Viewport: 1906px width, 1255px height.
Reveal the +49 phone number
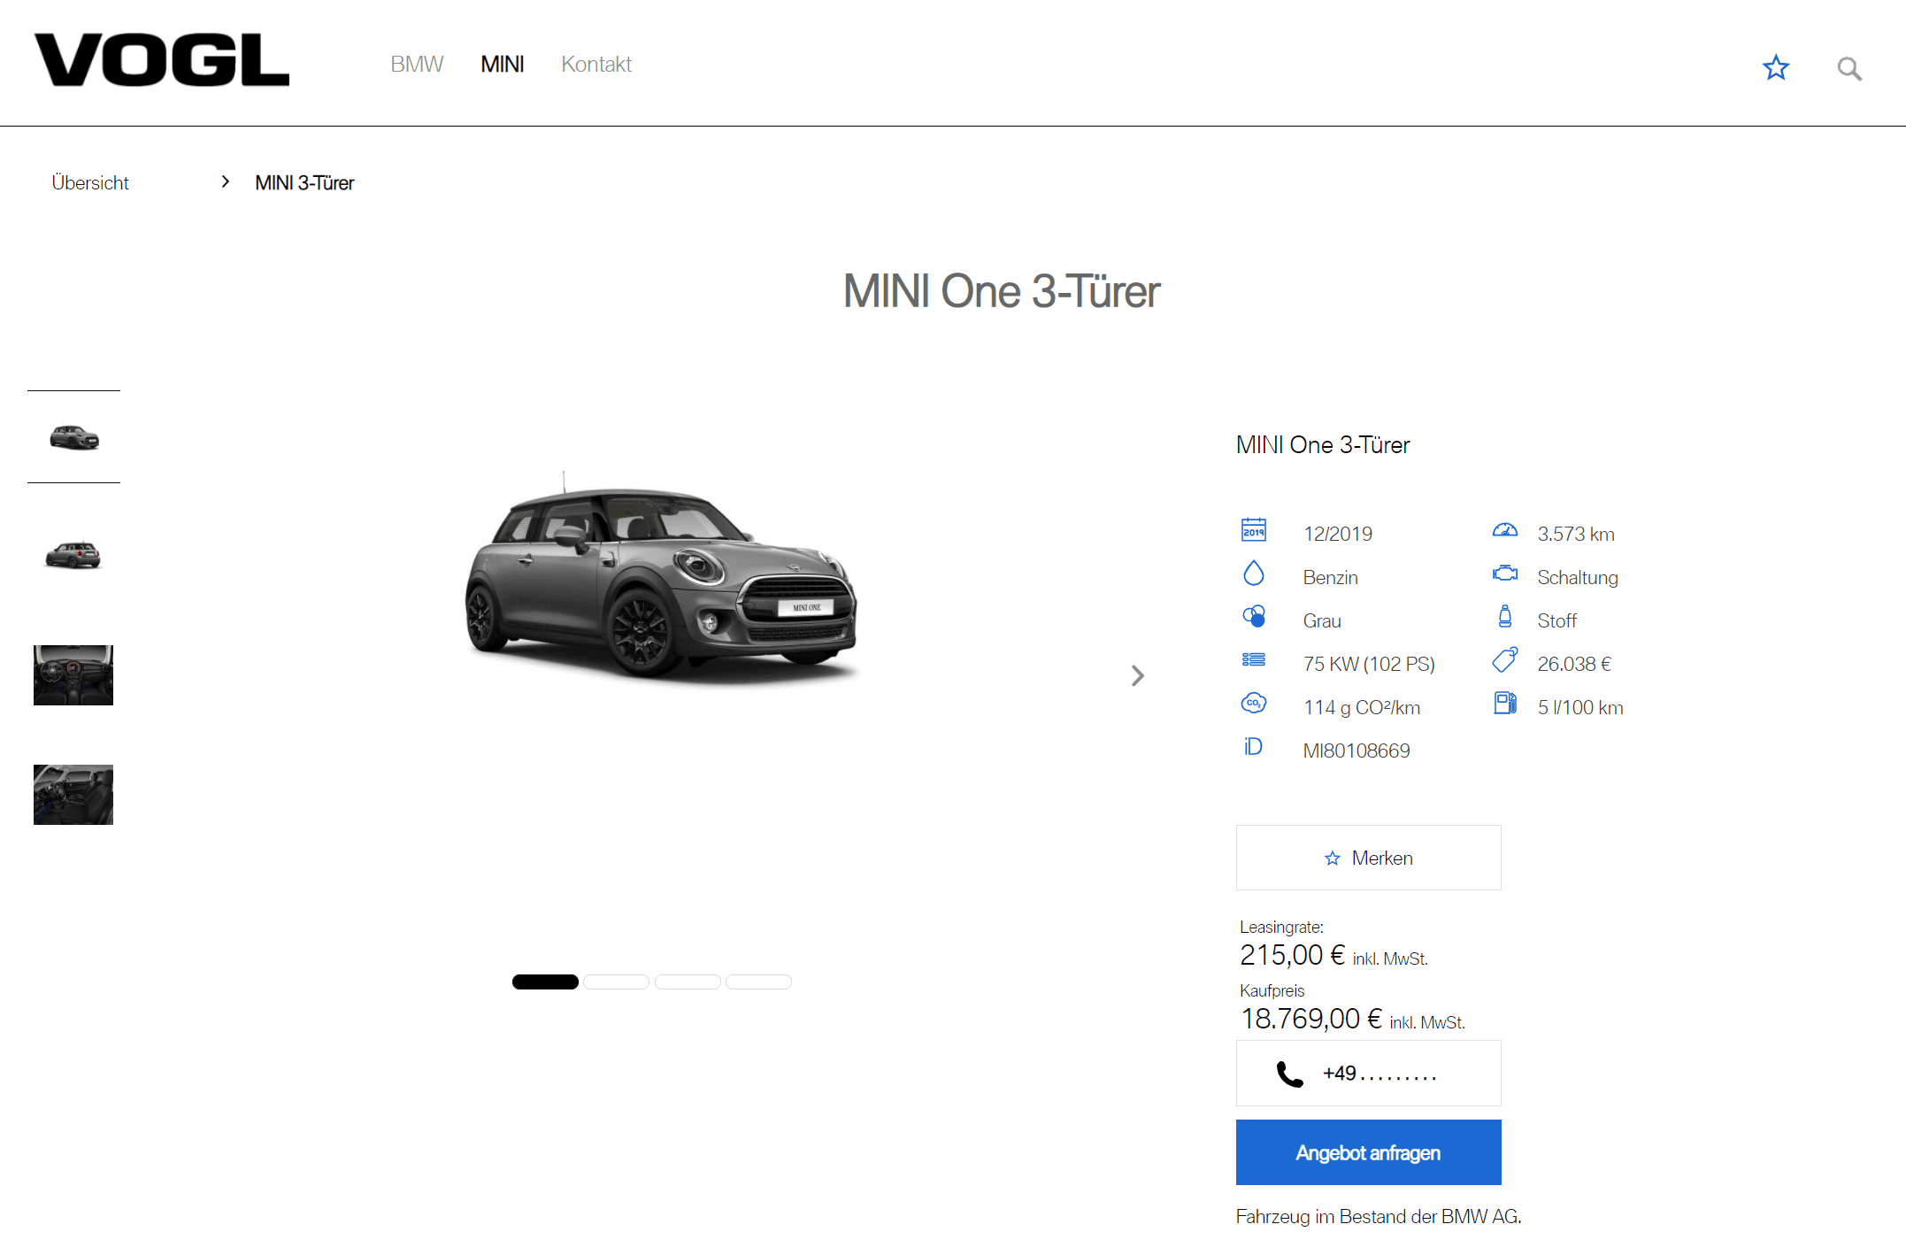point(1368,1074)
